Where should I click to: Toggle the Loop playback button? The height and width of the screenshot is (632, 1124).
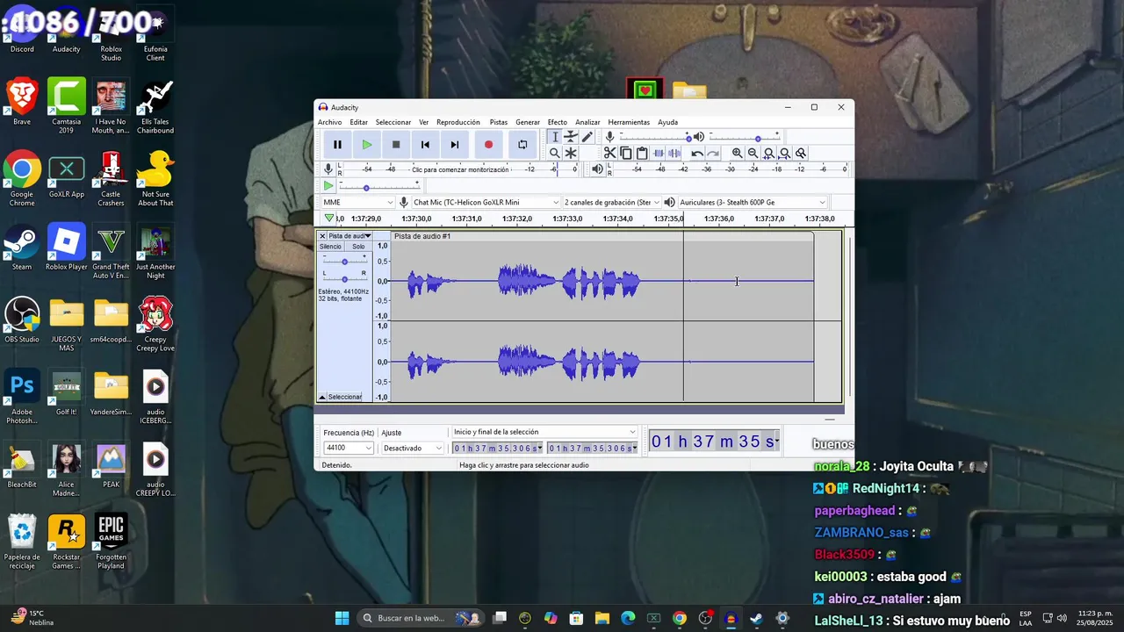click(522, 145)
